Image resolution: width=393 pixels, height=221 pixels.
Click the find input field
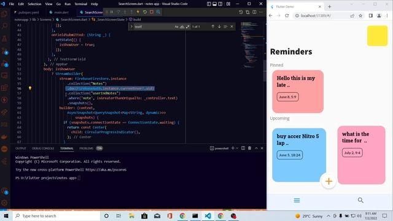click(154, 26)
